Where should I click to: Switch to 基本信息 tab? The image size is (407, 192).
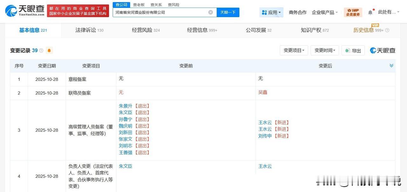pos(33,30)
